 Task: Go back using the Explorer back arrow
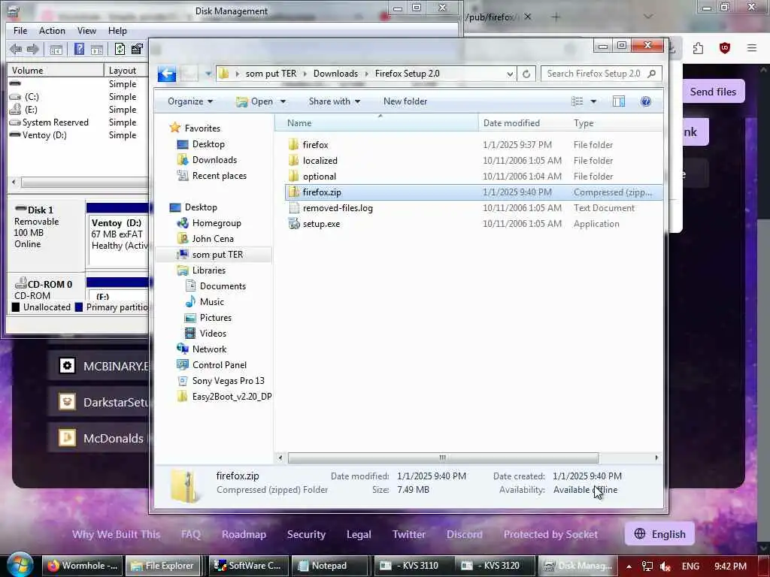[167, 74]
